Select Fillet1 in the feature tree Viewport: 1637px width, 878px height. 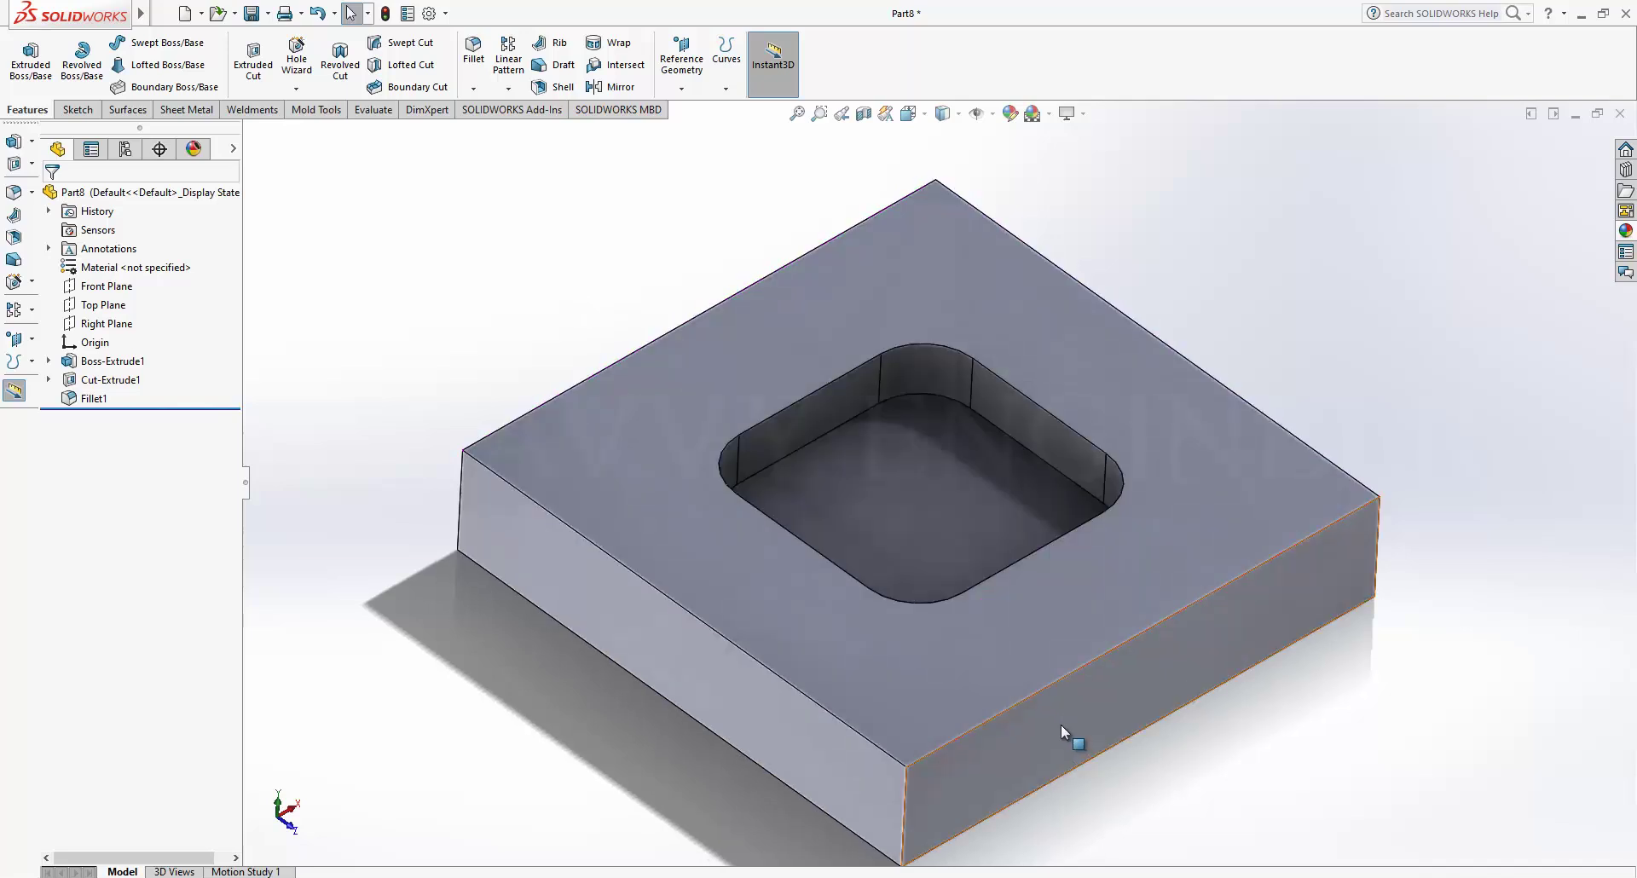coord(94,399)
